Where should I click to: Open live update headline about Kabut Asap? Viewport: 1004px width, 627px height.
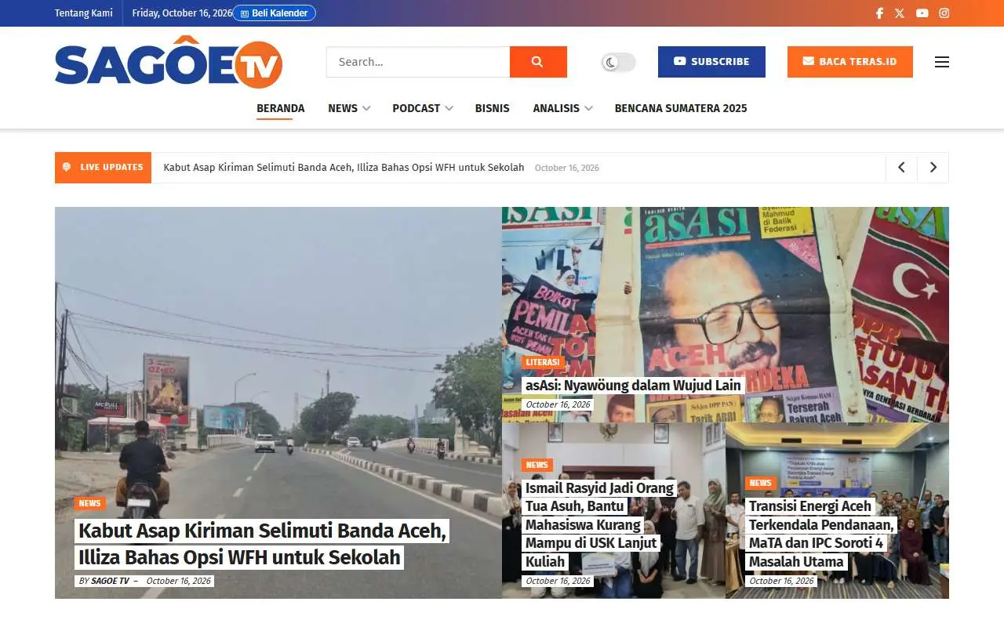344,168
